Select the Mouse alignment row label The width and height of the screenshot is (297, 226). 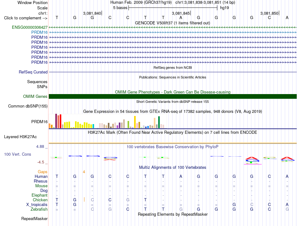coord(41,186)
